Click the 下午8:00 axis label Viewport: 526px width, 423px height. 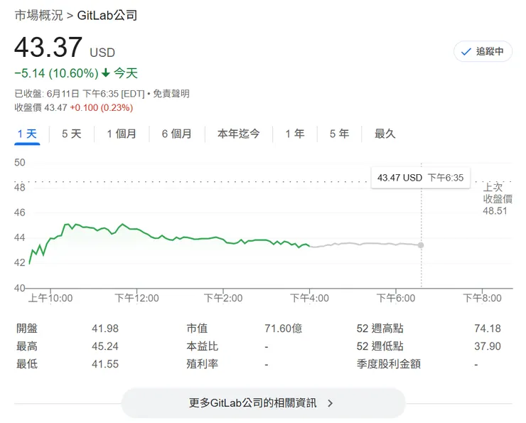tap(482, 298)
